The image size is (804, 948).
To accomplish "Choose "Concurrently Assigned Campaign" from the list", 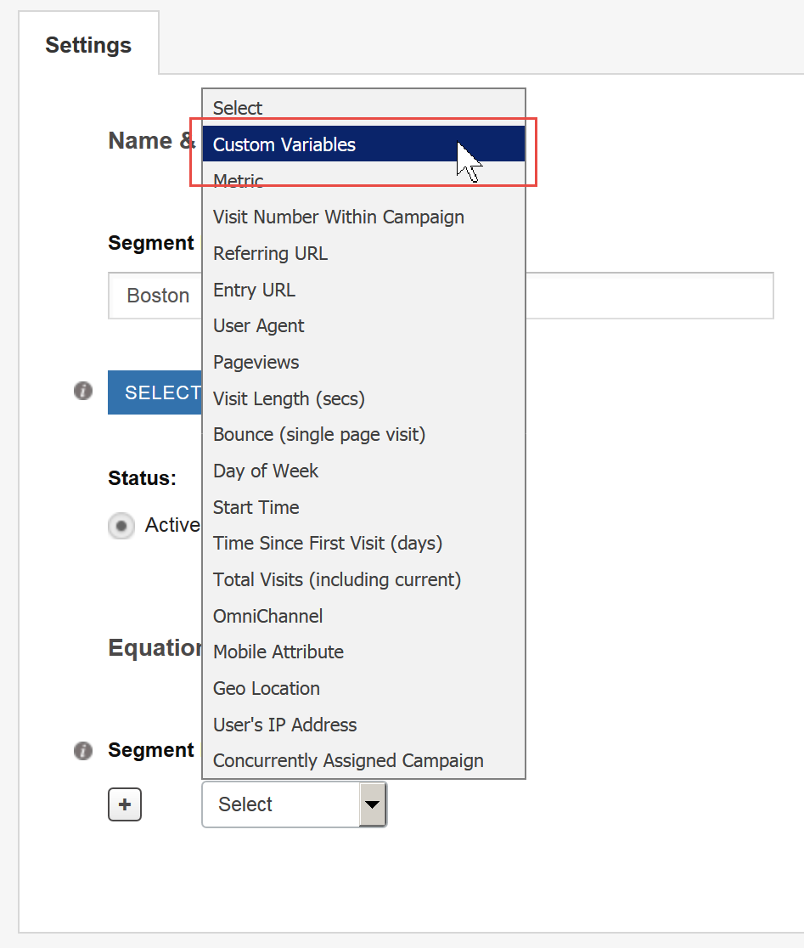I will [348, 760].
